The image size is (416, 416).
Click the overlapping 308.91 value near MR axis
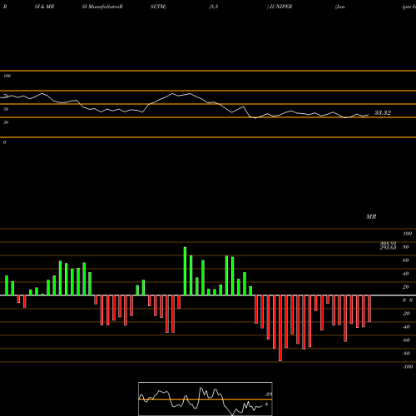pyautogui.click(x=388, y=244)
